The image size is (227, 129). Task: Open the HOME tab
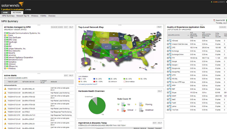pos(5,12)
